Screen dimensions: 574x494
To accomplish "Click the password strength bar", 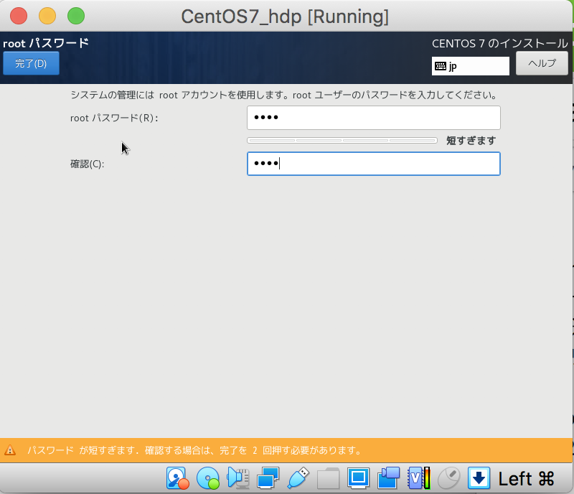I will click(x=342, y=141).
